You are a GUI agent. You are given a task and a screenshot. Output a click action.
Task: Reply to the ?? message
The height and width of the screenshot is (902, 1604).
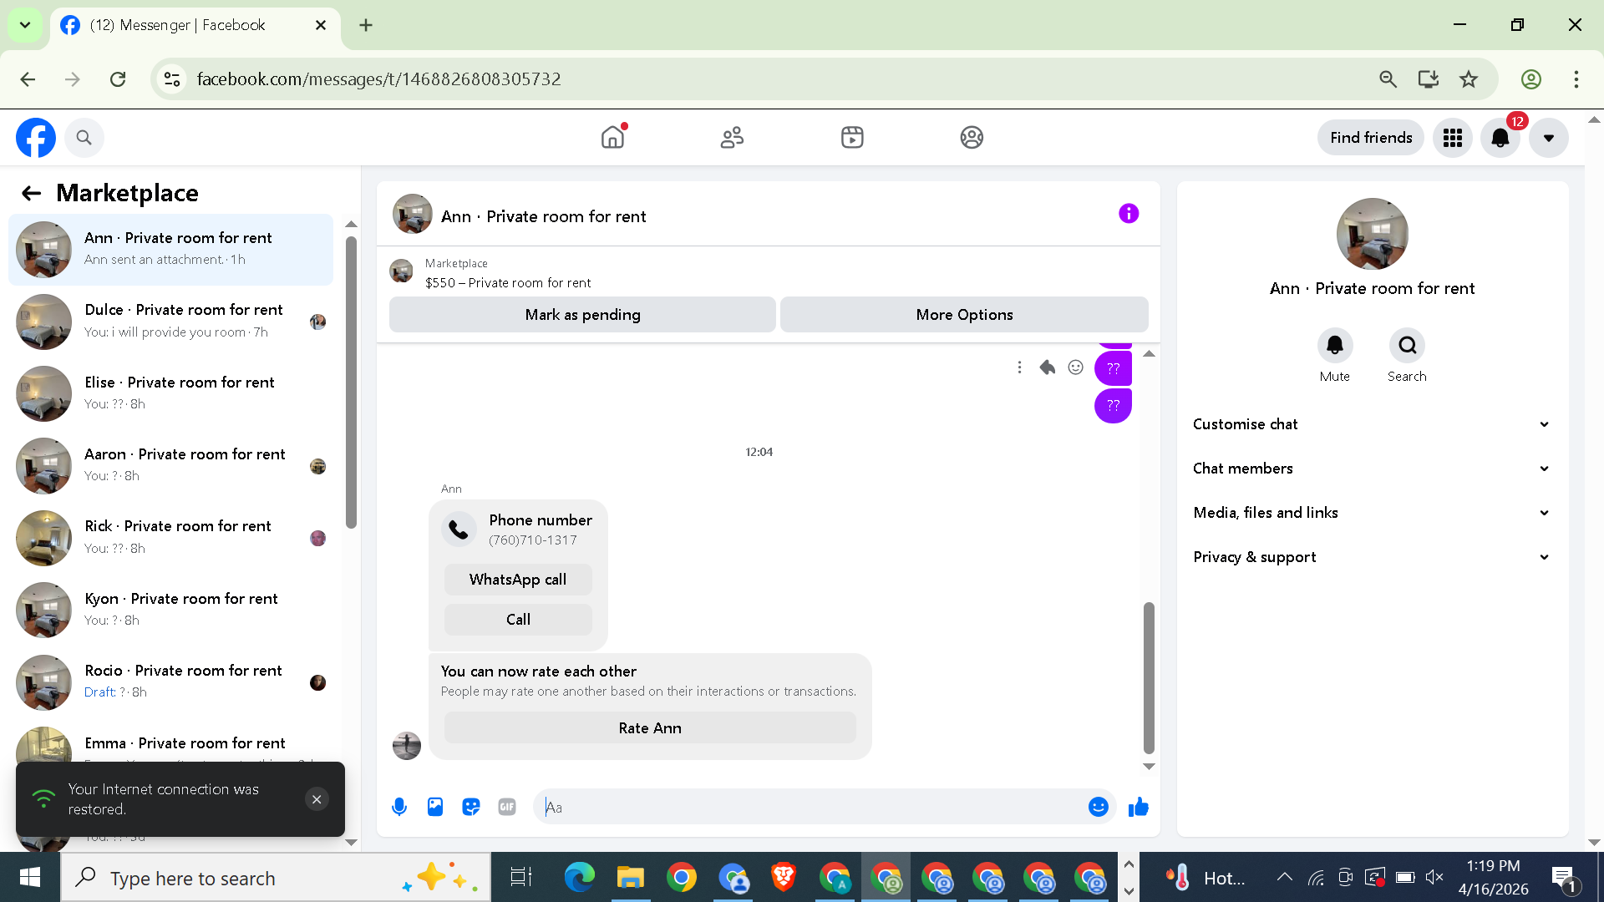[1048, 367]
